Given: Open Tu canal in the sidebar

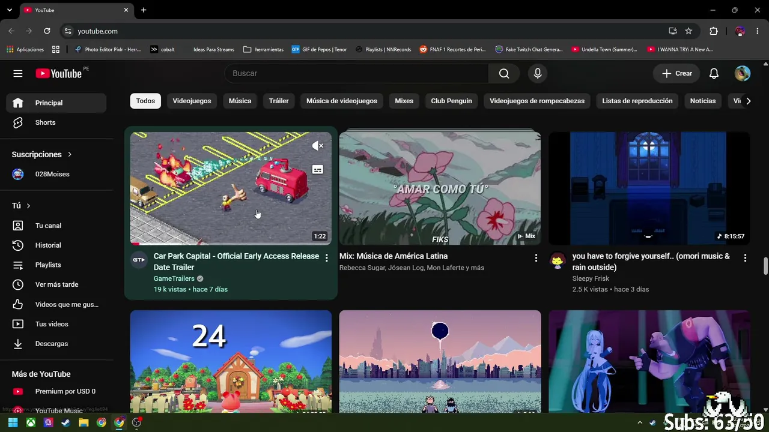Looking at the screenshot, I should 56,226.
